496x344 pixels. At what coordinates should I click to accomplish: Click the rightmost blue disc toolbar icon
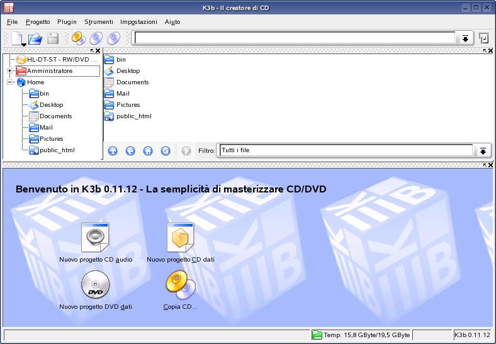114,38
